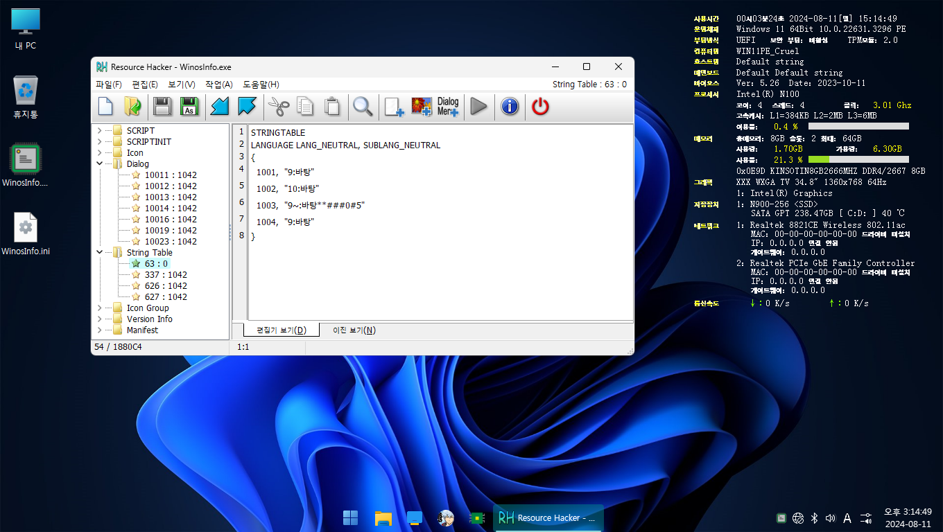Open the taskbar clock and date
The height and width of the screenshot is (532, 943).
[908, 517]
